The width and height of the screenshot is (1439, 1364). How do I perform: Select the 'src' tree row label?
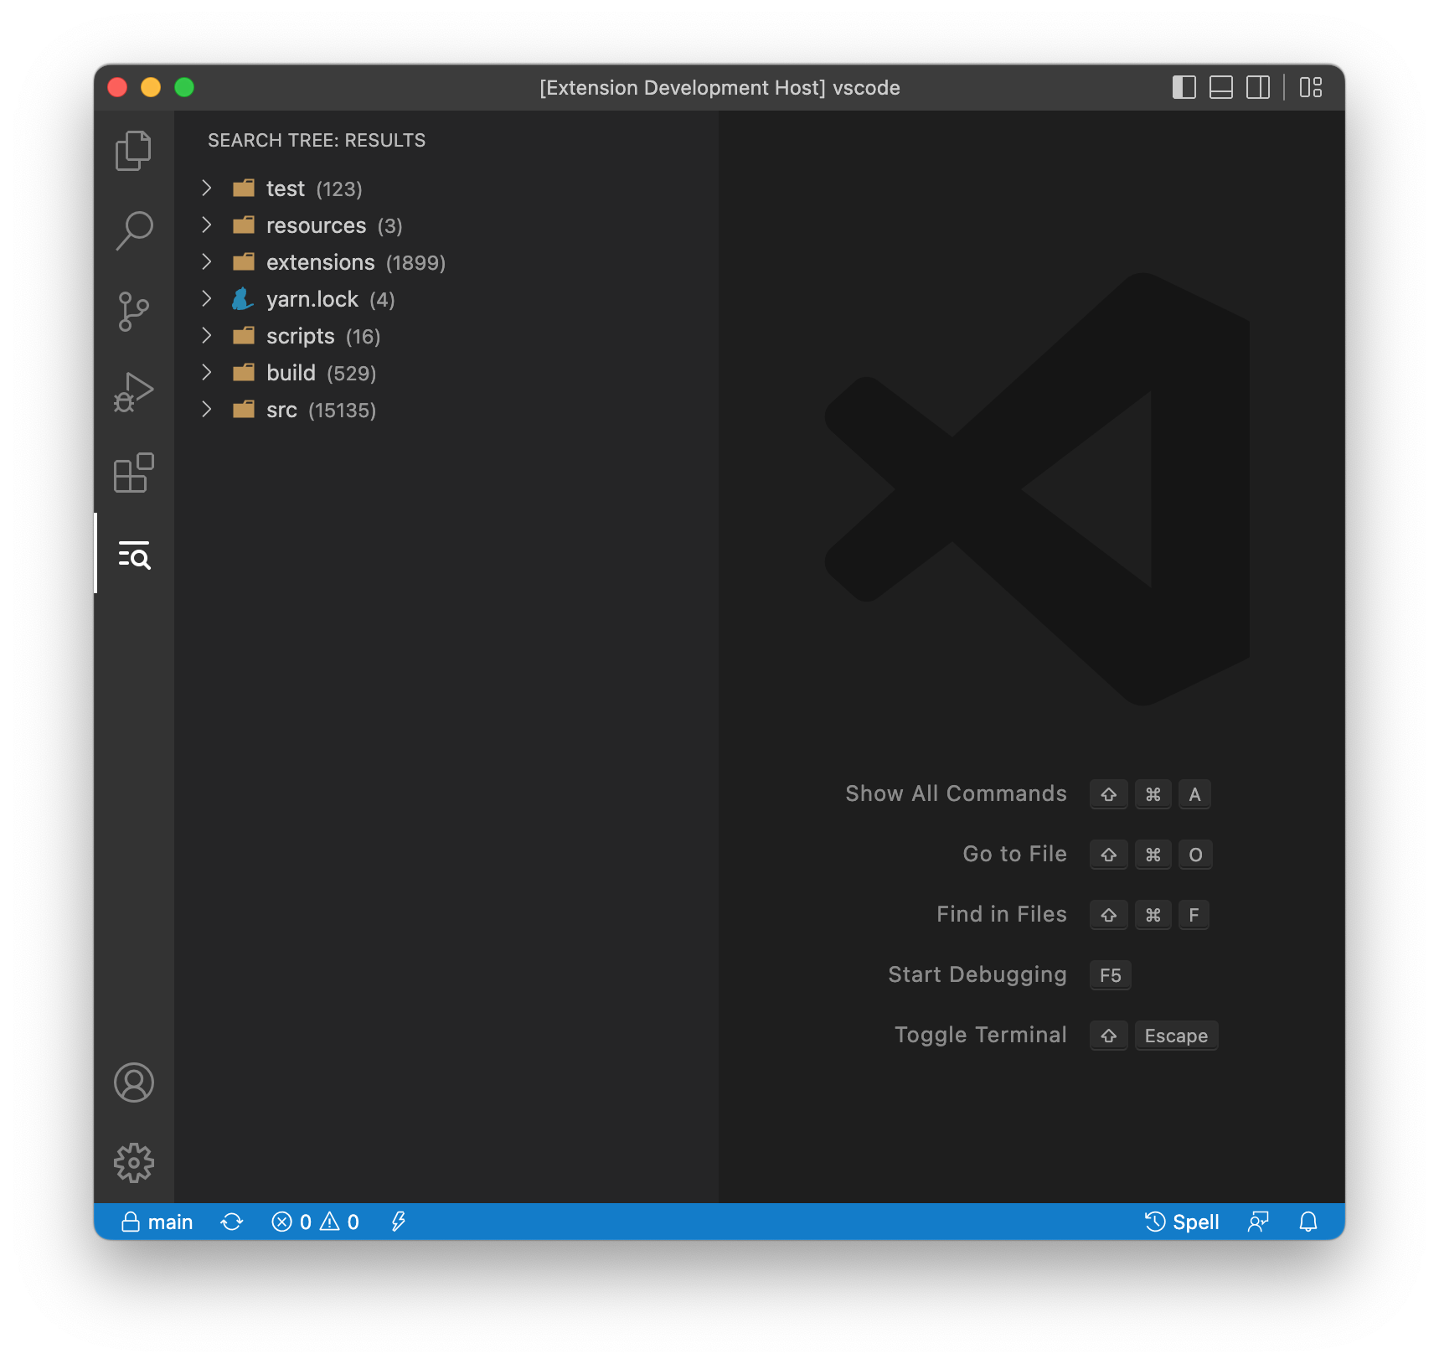pyautogui.click(x=281, y=410)
